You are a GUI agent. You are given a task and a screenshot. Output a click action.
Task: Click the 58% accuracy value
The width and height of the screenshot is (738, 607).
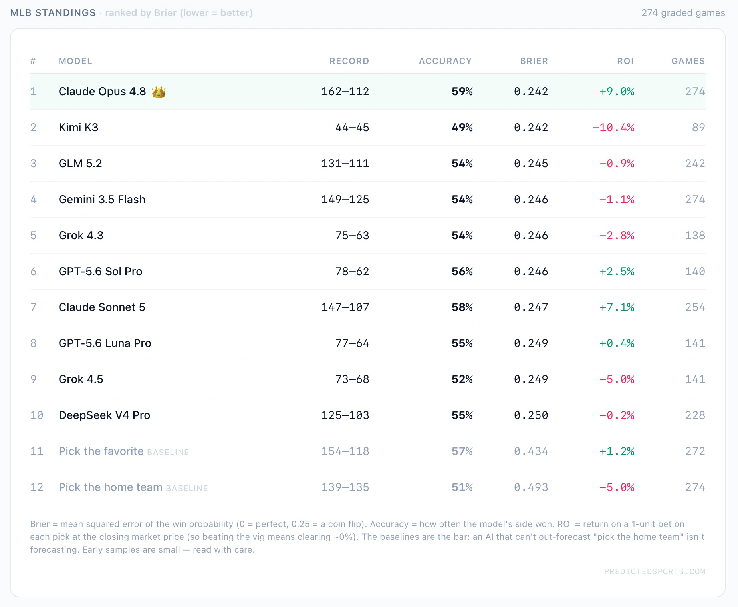(x=462, y=307)
